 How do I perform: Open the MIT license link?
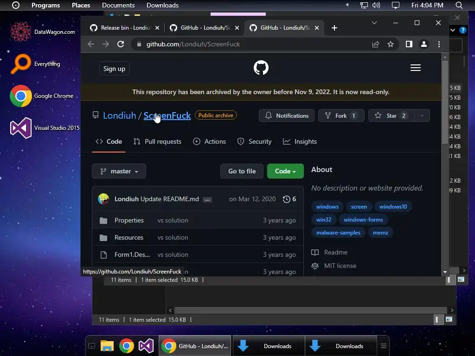[334, 266]
